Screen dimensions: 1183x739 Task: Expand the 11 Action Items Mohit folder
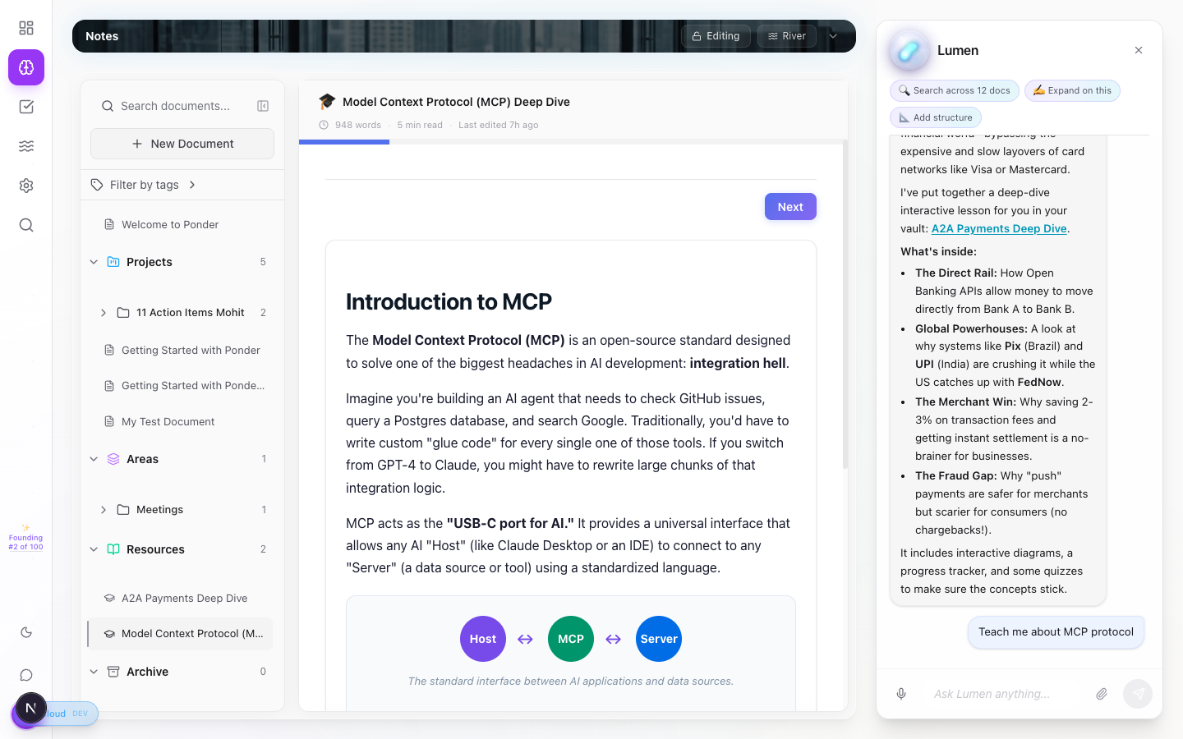pos(104,313)
